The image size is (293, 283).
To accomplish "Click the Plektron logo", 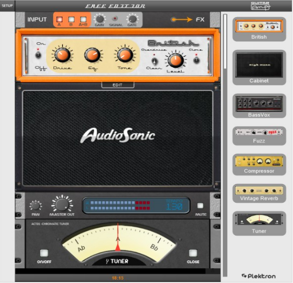I will (259, 276).
